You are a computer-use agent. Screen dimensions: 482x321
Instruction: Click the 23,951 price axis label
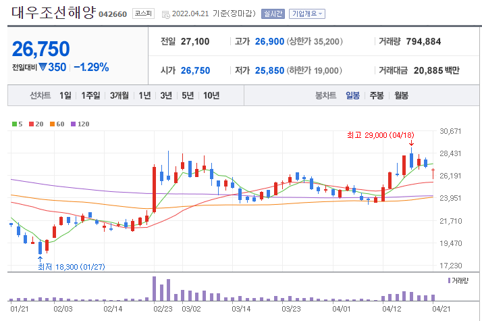click(450, 198)
